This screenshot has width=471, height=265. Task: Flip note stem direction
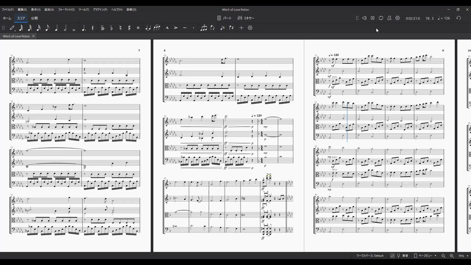pyautogui.click(x=212, y=28)
